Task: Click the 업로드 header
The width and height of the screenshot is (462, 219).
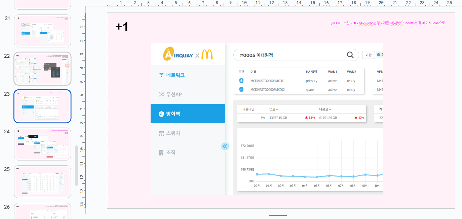Action: click(274, 109)
